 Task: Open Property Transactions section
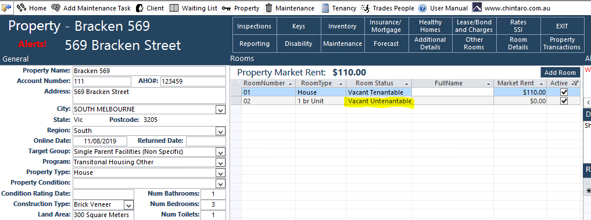(562, 44)
